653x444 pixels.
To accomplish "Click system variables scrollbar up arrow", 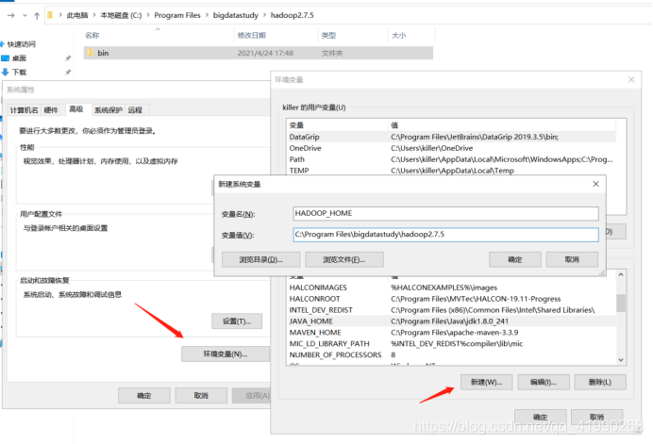I will 621,274.
